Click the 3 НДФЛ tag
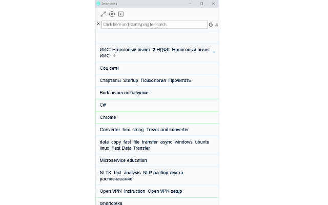The width and height of the screenshot is (328, 205). click(161, 50)
